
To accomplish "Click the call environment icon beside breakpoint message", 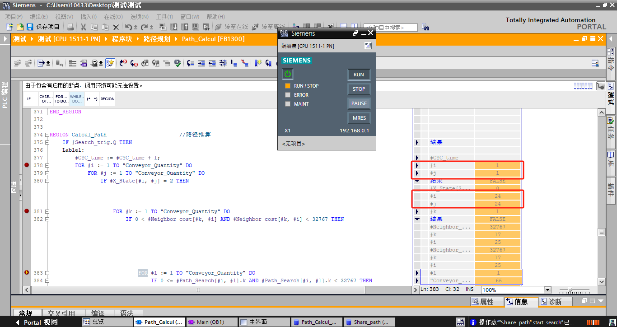I will [x=600, y=85].
